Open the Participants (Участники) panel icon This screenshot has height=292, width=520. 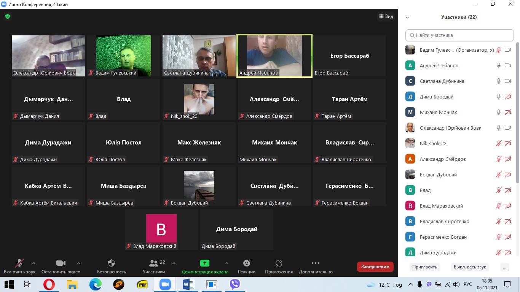[154, 263]
